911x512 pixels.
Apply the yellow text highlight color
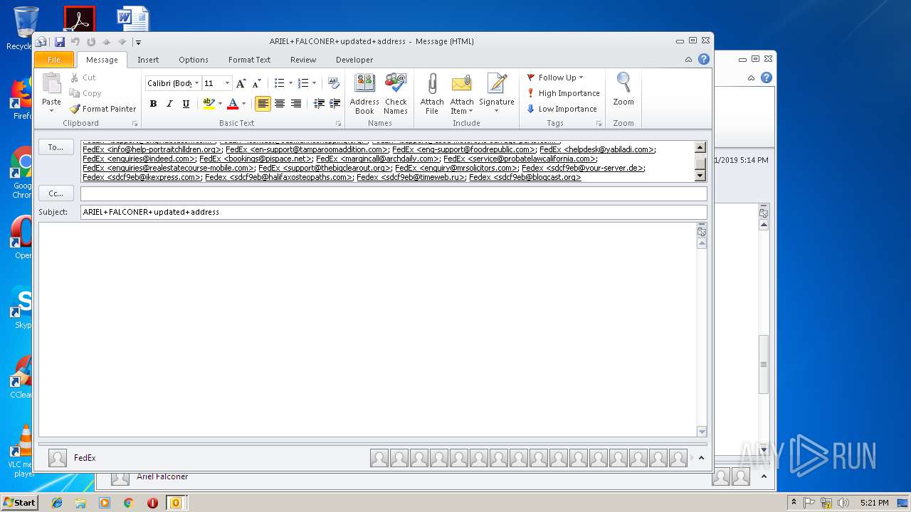[208, 104]
